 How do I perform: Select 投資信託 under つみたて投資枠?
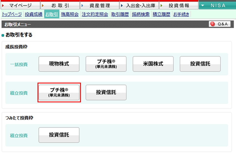(59, 135)
